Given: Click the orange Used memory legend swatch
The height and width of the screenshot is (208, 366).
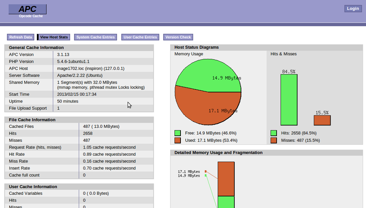Looking at the screenshot, I should [x=178, y=140].
